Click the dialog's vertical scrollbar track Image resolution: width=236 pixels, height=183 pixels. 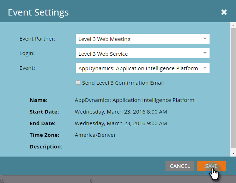pos(233,88)
